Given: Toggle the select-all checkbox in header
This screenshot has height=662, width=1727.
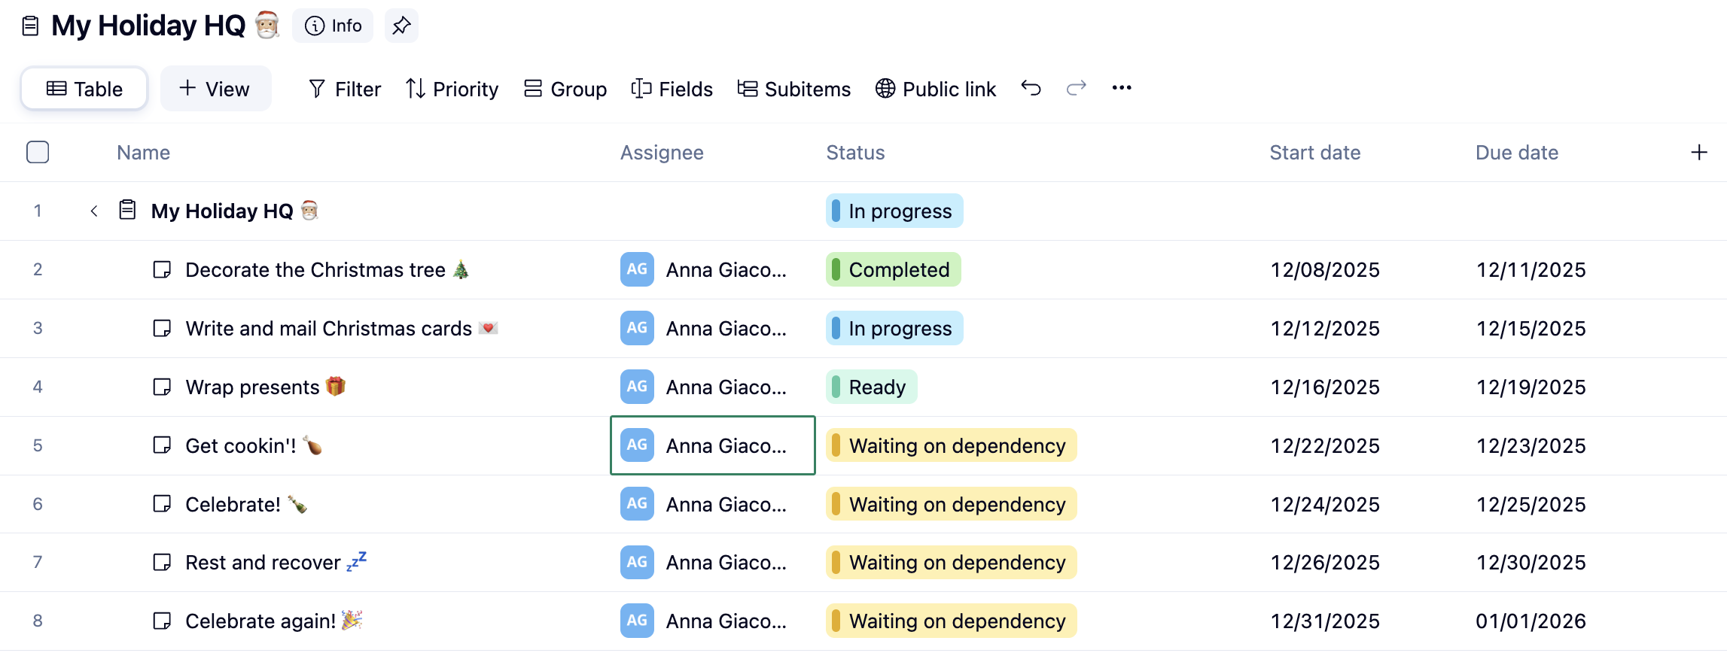Looking at the screenshot, I should 38,152.
